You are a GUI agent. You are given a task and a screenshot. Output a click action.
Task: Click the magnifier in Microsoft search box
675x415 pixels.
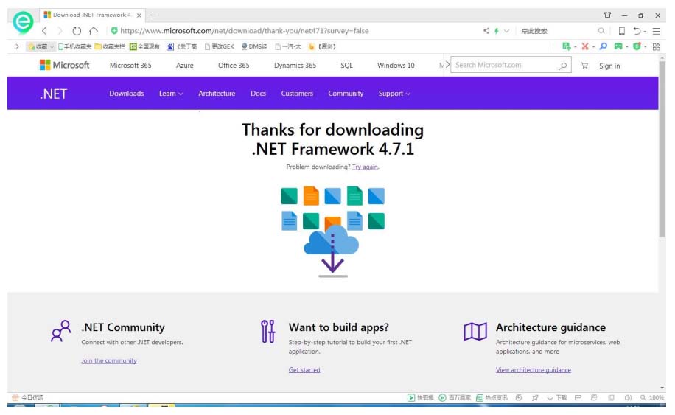[x=563, y=66]
